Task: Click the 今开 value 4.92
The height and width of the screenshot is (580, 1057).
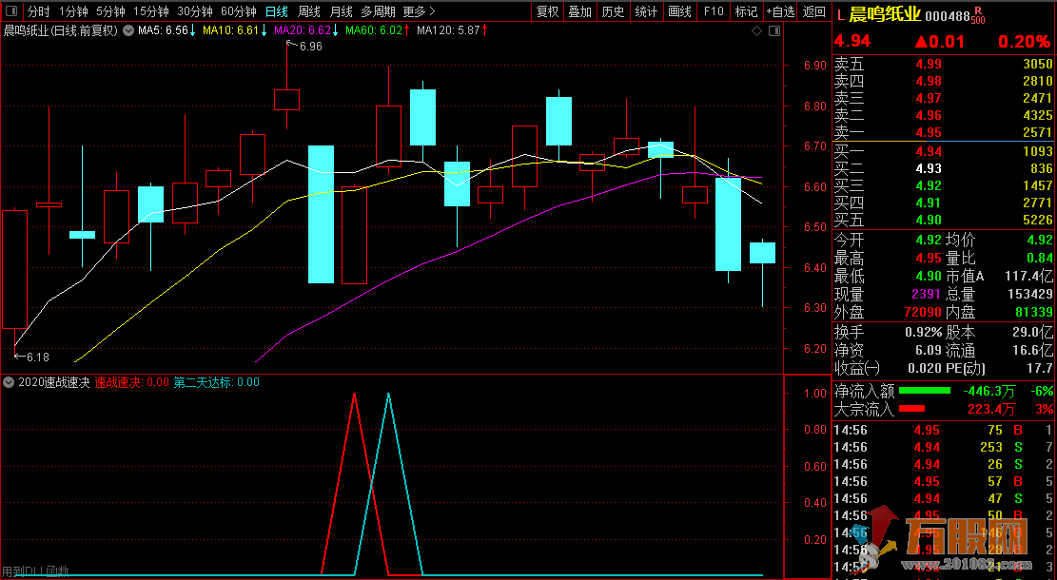Action: 929,240
